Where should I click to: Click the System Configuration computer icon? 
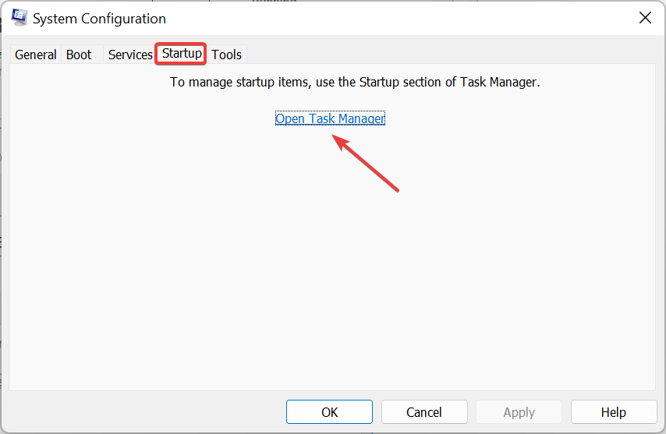19,18
